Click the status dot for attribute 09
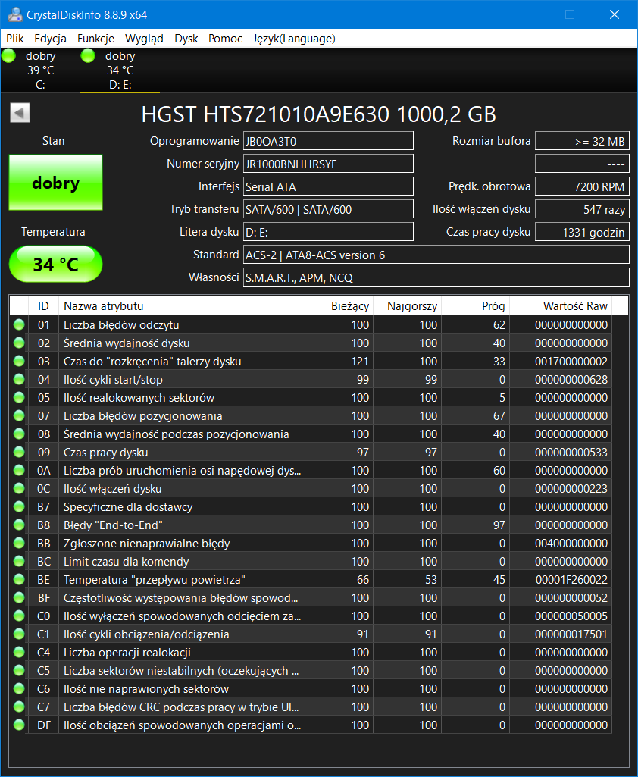Screen dimensions: 638x777 pos(19,453)
